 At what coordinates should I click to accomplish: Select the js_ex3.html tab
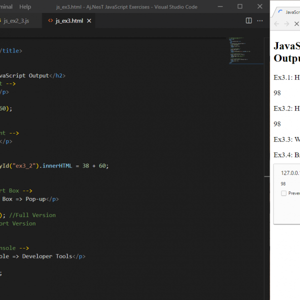[x=69, y=21]
